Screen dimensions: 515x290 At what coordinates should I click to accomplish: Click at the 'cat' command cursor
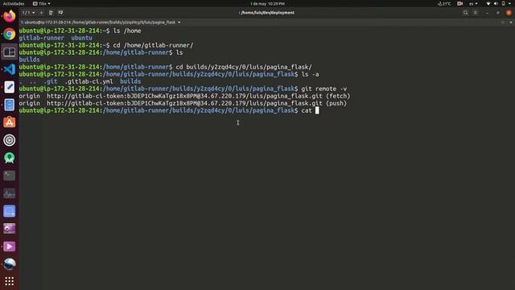317,110
